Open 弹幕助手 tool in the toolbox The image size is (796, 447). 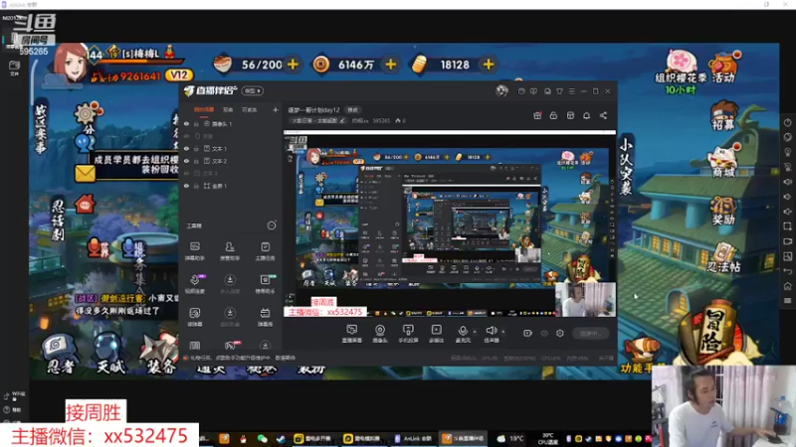(x=195, y=250)
